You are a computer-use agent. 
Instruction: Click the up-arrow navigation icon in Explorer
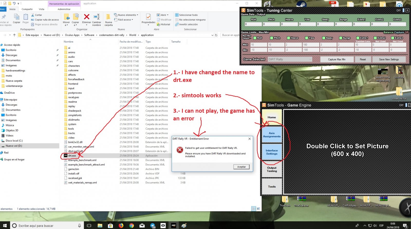14,35
